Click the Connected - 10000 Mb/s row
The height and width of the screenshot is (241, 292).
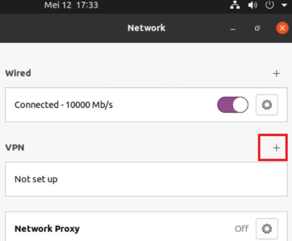pos(64,105)
